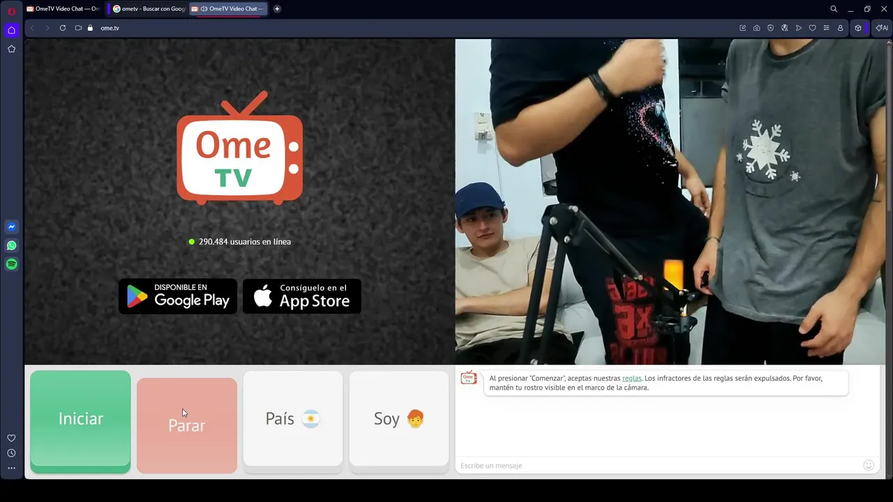Open Messenger in the sidebar
The height and width of the screenshot is (502, 893).
point(11,227)
